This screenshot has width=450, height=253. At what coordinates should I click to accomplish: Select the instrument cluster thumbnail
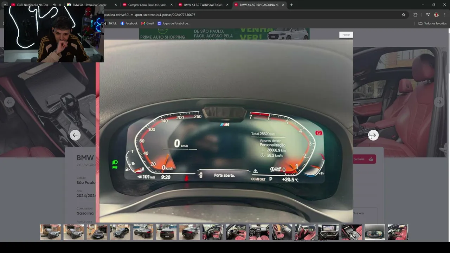coord(375,232)
